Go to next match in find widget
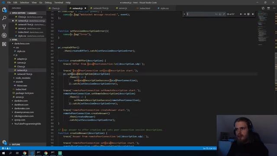 (245, 14)
